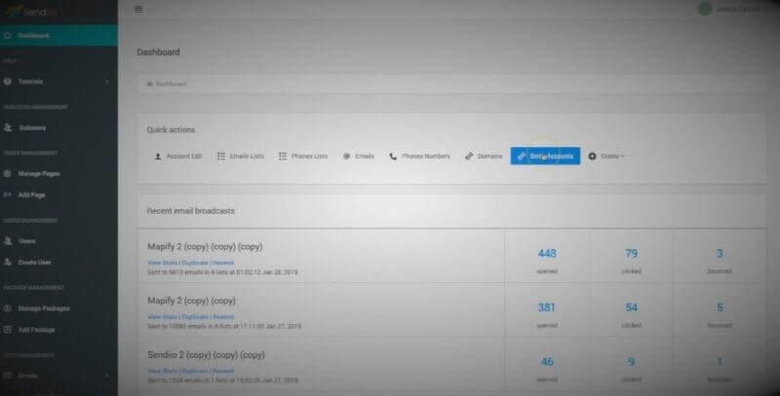Open the Smtp Accounts quick action
The height and width of the screenshot is (396, 780).
[545, 156]
